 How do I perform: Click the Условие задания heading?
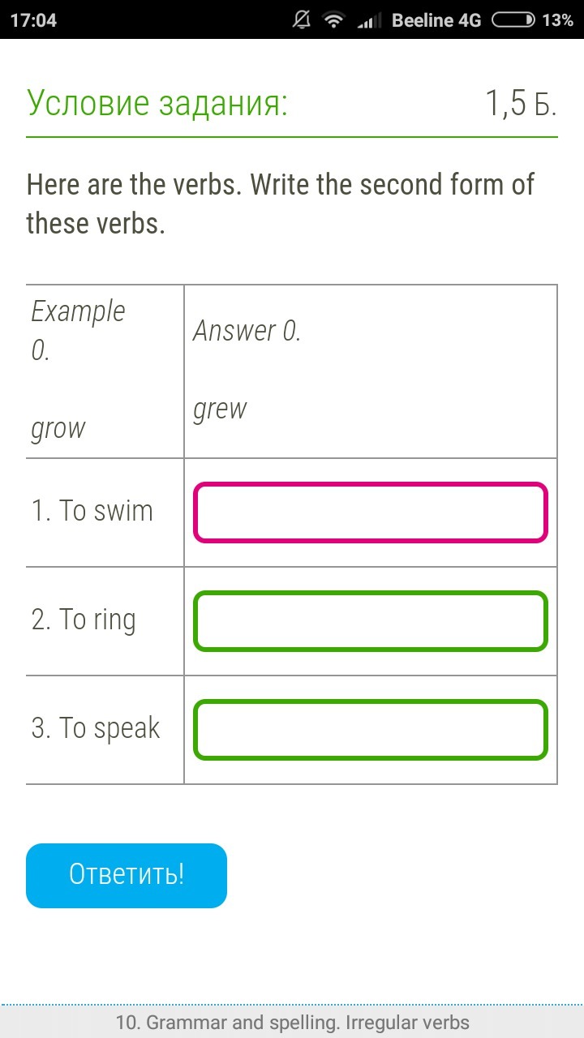click(157, 104)
